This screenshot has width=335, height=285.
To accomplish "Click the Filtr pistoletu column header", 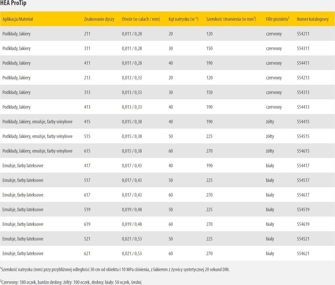I will pos(277,19).
